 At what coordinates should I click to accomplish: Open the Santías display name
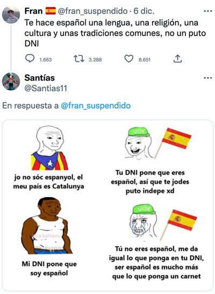click(40, 78)
